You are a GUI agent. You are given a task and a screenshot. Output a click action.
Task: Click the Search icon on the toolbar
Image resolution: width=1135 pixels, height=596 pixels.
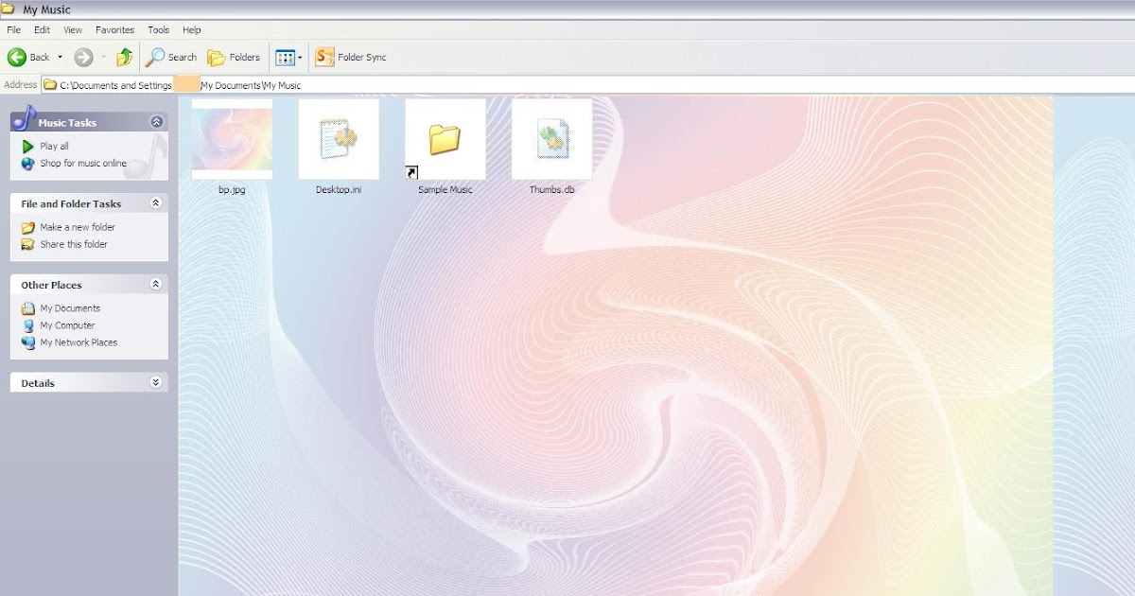pos(155,57)
